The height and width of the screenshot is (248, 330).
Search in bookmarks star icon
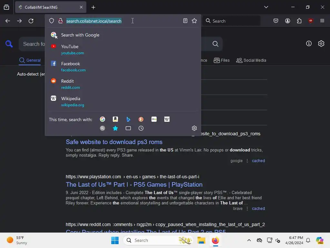tap(115, 128)
